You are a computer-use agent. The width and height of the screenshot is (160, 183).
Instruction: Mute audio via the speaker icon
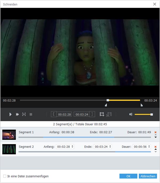[x=131, y=114]
